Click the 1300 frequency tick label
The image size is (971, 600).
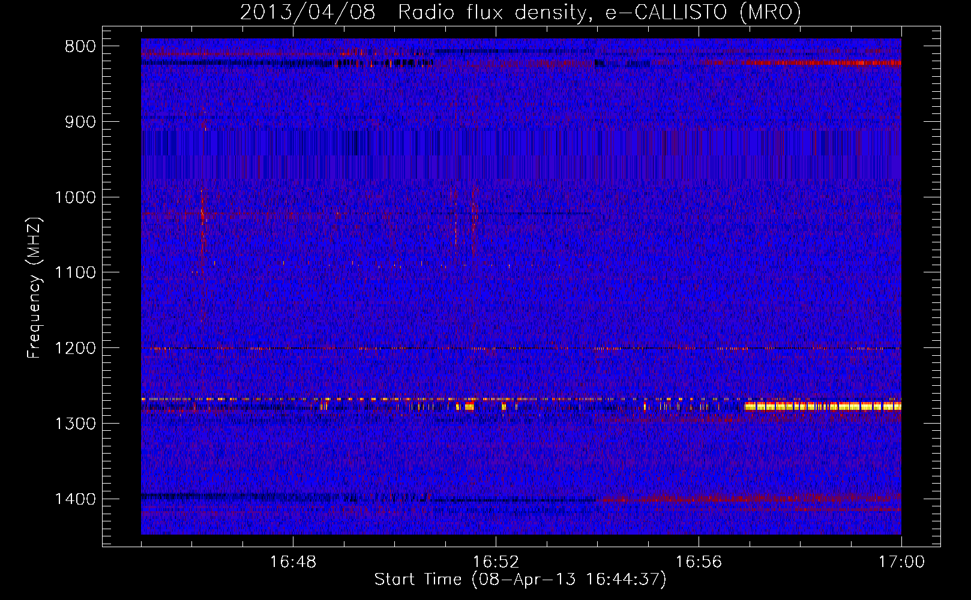(x=75, y=424)
